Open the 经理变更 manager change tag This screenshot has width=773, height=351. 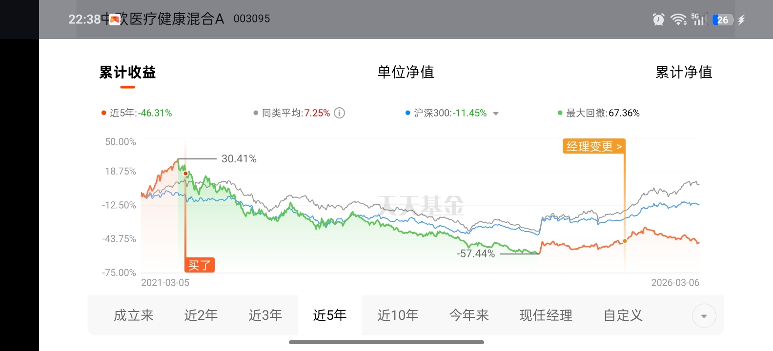pyautogui.click(x=594, y=146)
